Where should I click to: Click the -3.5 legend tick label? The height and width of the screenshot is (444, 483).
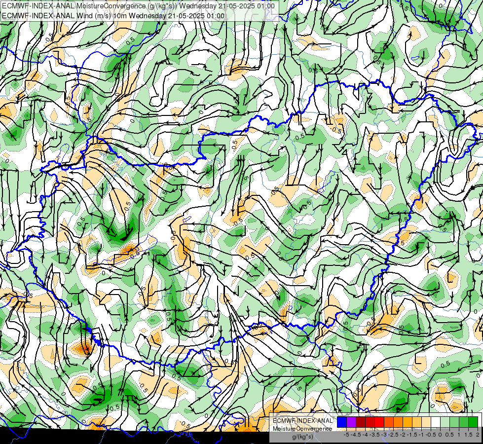point(375,435)
